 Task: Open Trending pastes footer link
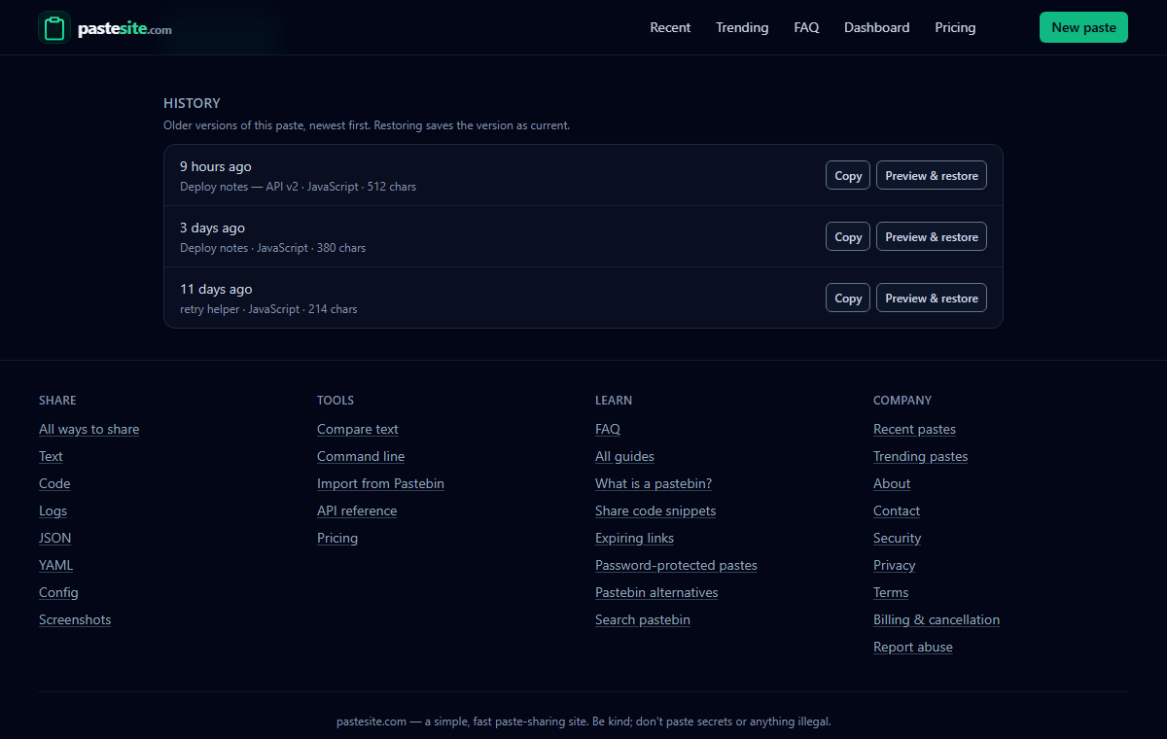tap(920, 457)
